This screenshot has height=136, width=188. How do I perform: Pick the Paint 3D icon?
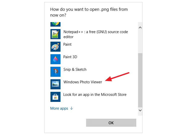coord(55,59)
